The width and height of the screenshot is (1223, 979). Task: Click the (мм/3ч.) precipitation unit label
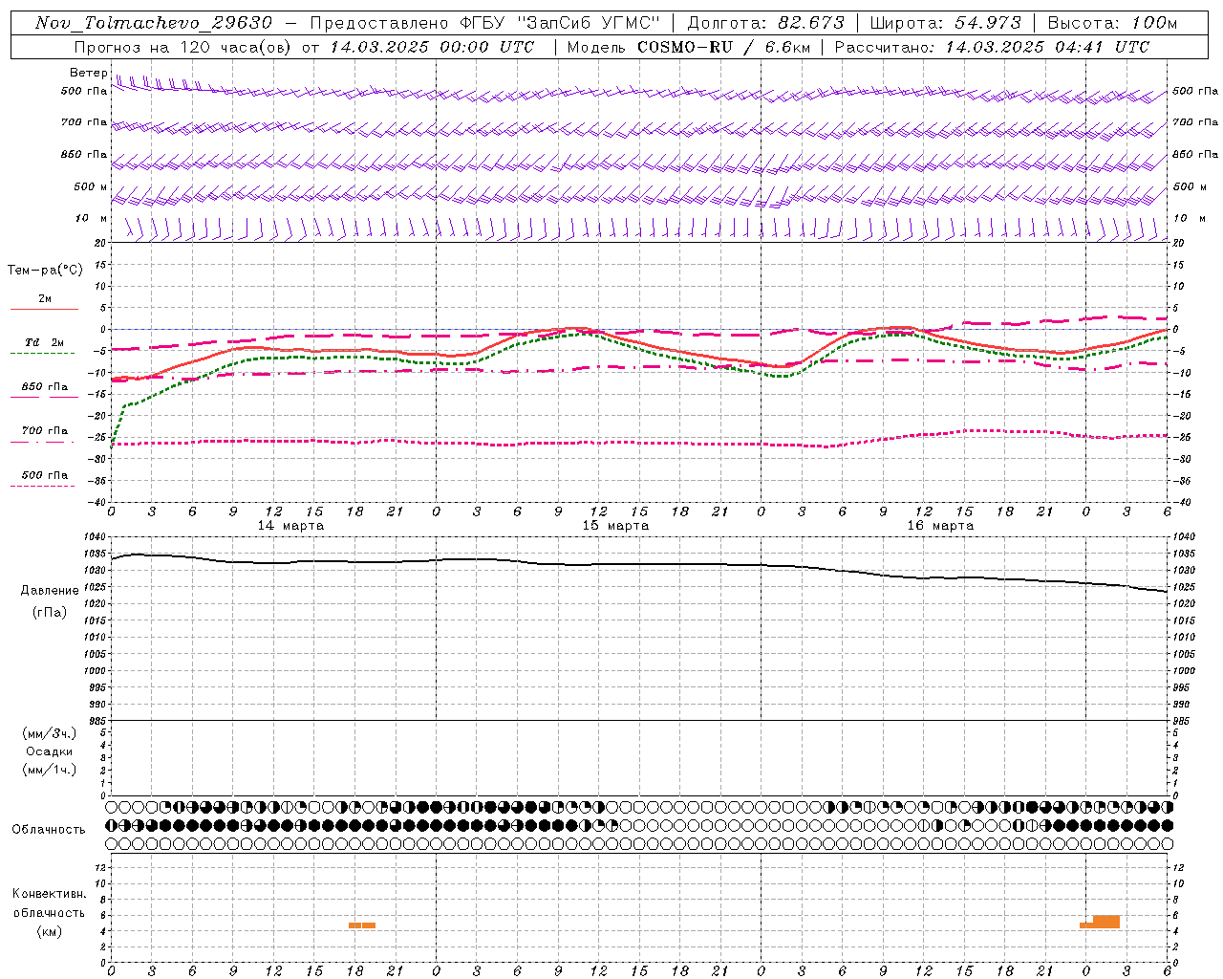[50, 733]
